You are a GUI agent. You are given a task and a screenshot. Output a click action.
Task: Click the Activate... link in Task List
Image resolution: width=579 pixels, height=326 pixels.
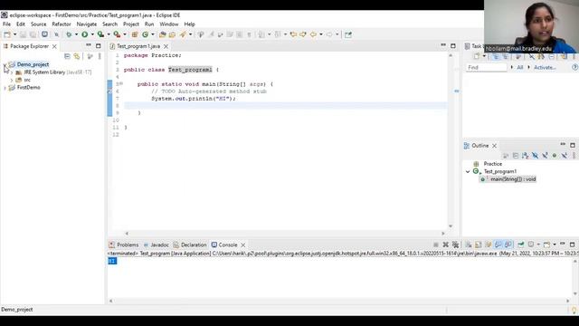point(545,67)
